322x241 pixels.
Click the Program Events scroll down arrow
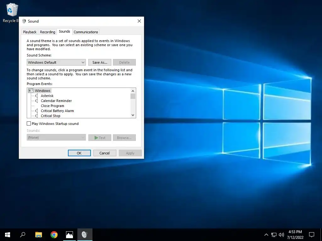click(133, 115)
